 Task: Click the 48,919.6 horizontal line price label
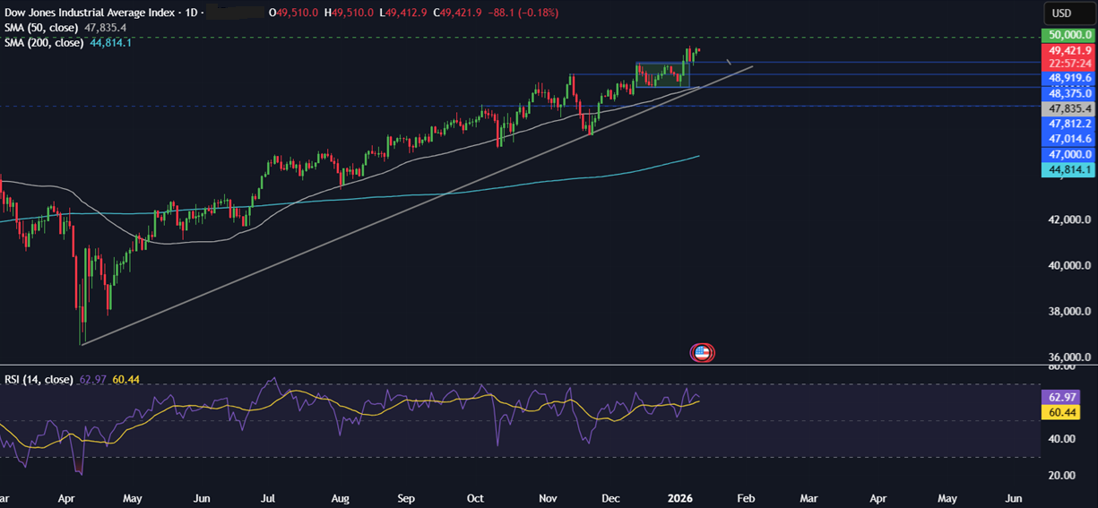coord(1068,78)
